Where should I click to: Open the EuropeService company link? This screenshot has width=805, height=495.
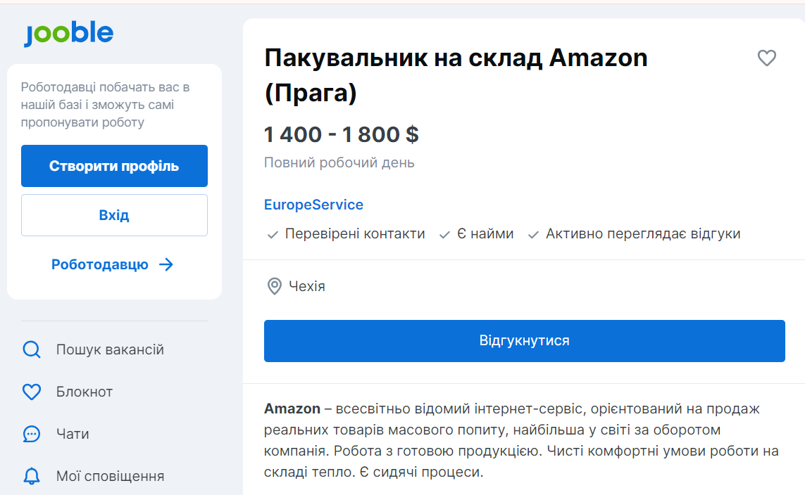(x=313, y=205)
